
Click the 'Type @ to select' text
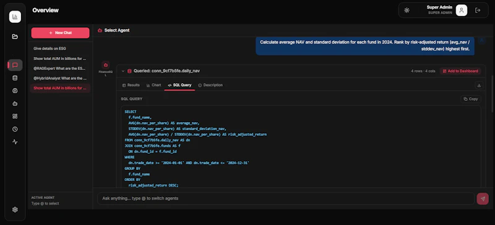pyautogui.click(x=45, y=203)
